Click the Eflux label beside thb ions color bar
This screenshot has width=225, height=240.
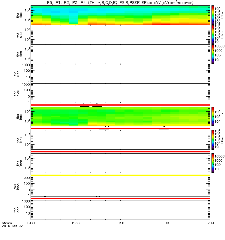click(x=222, y=140)
